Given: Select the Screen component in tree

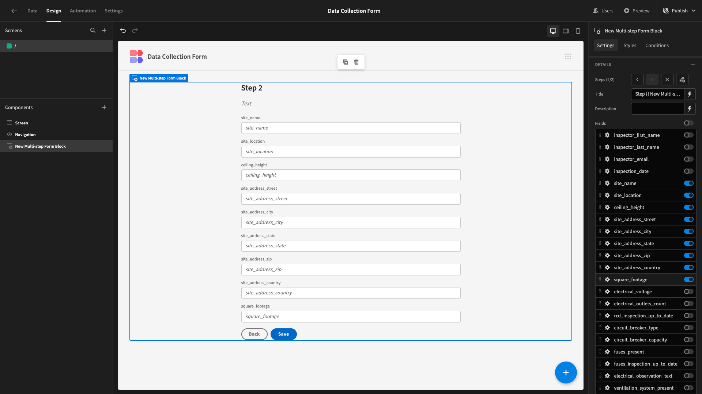Looking at the screenshot, I should tap(56, 123).
